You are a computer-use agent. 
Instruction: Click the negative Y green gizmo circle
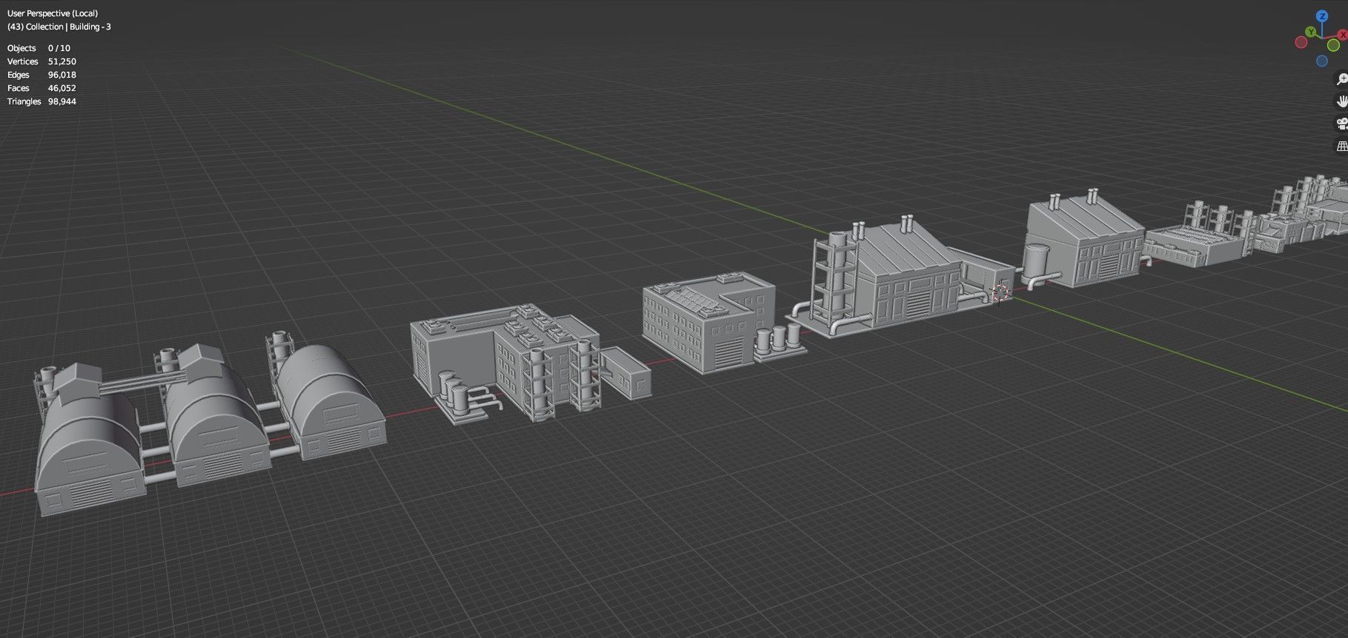pyautogui.click(x=1333, y=45)
